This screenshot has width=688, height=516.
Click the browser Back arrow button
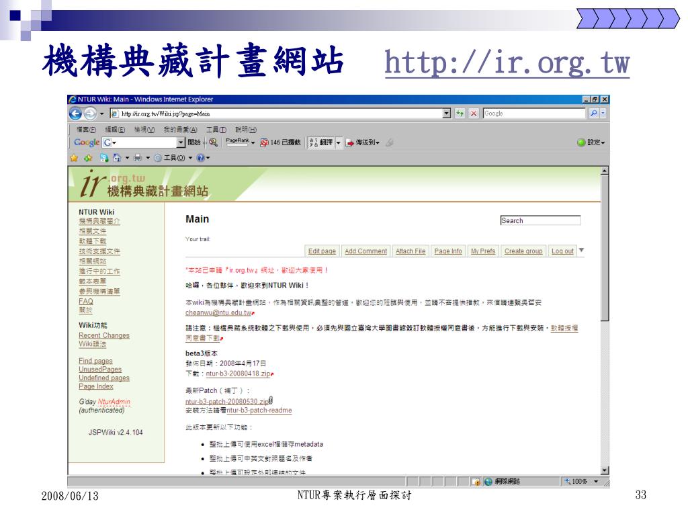[75, 114]
